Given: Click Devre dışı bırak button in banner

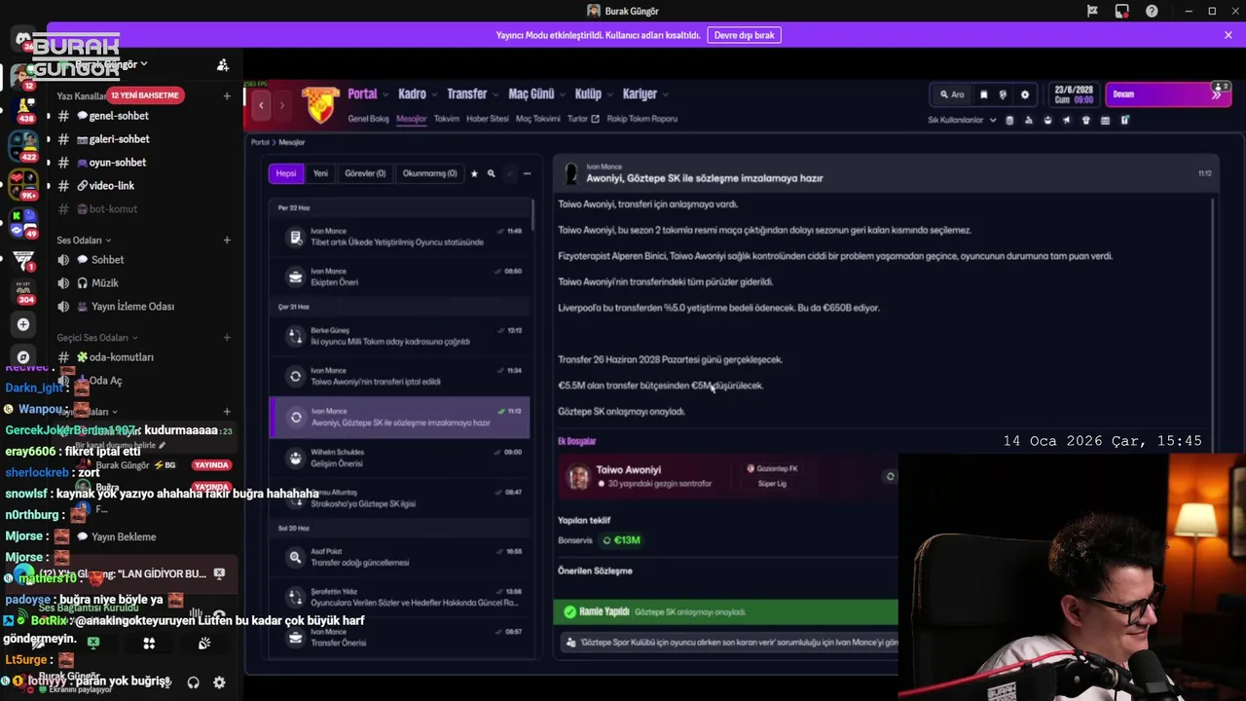Looking at the screenshot, I should pyautogui.click(x=744, y=35).
